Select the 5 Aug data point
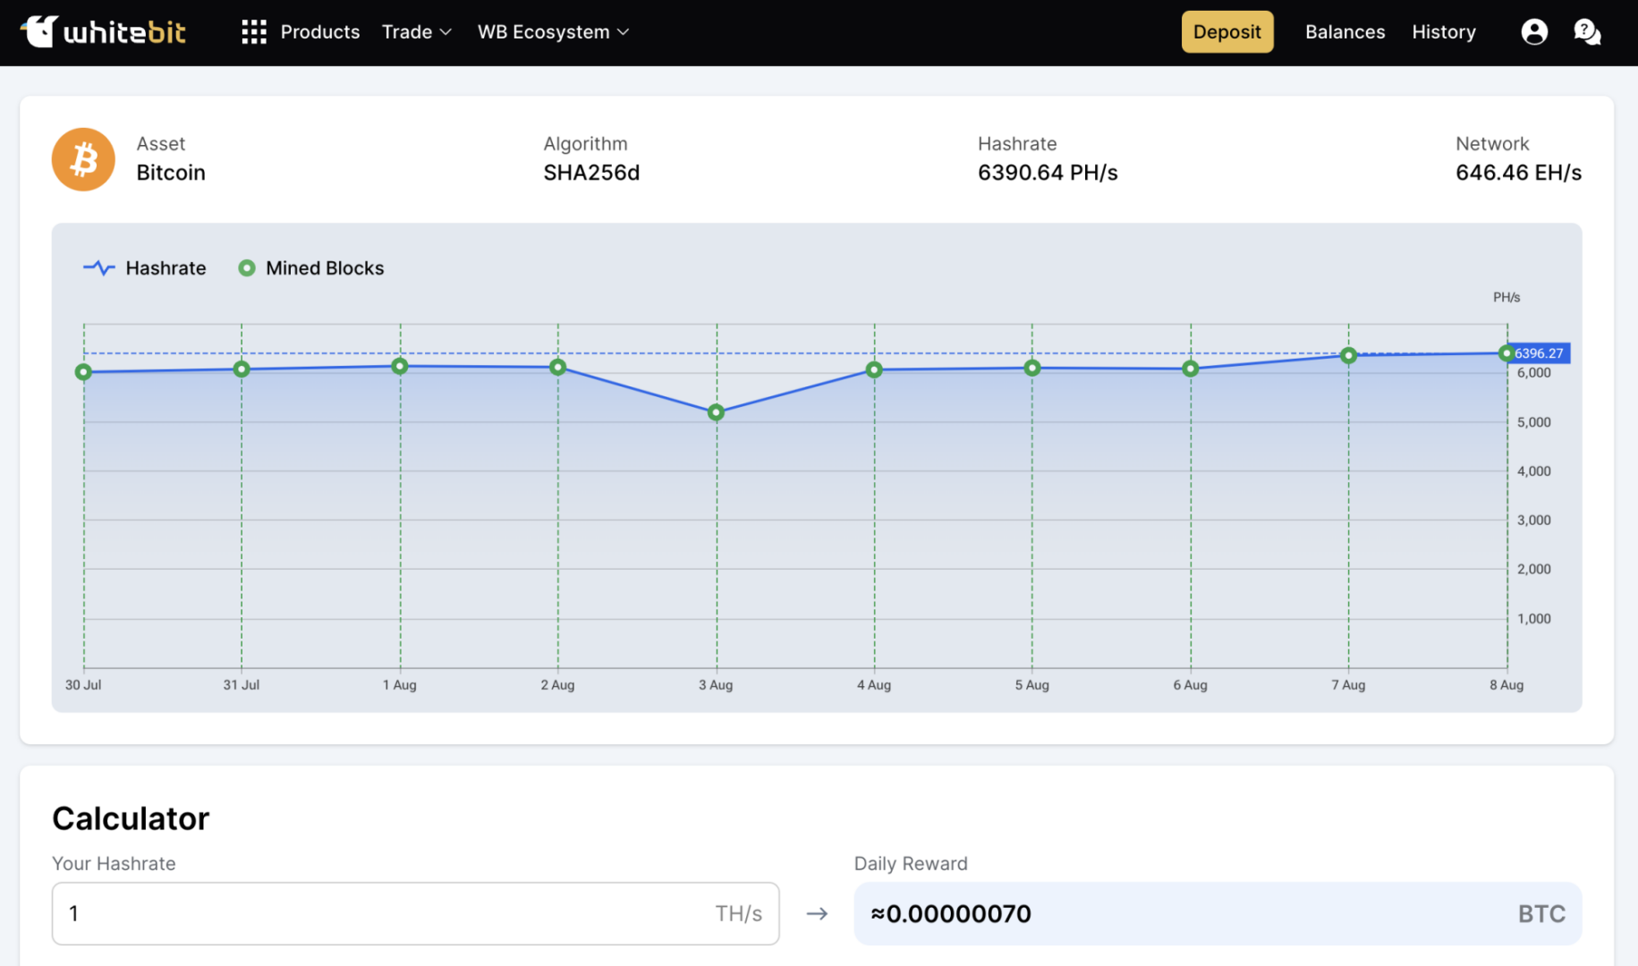The image size is (1638, 966). click(1032, 369)
